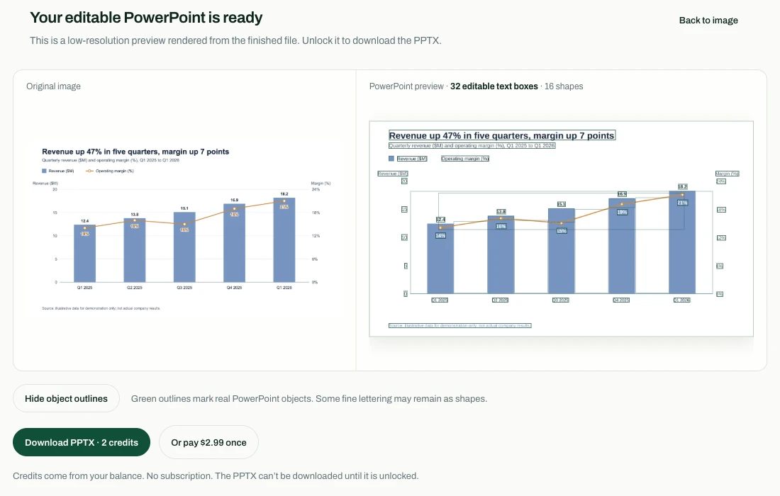780x496 pixels.
Task: Click the 13.8 value label in preview
Action: (501, 212)
